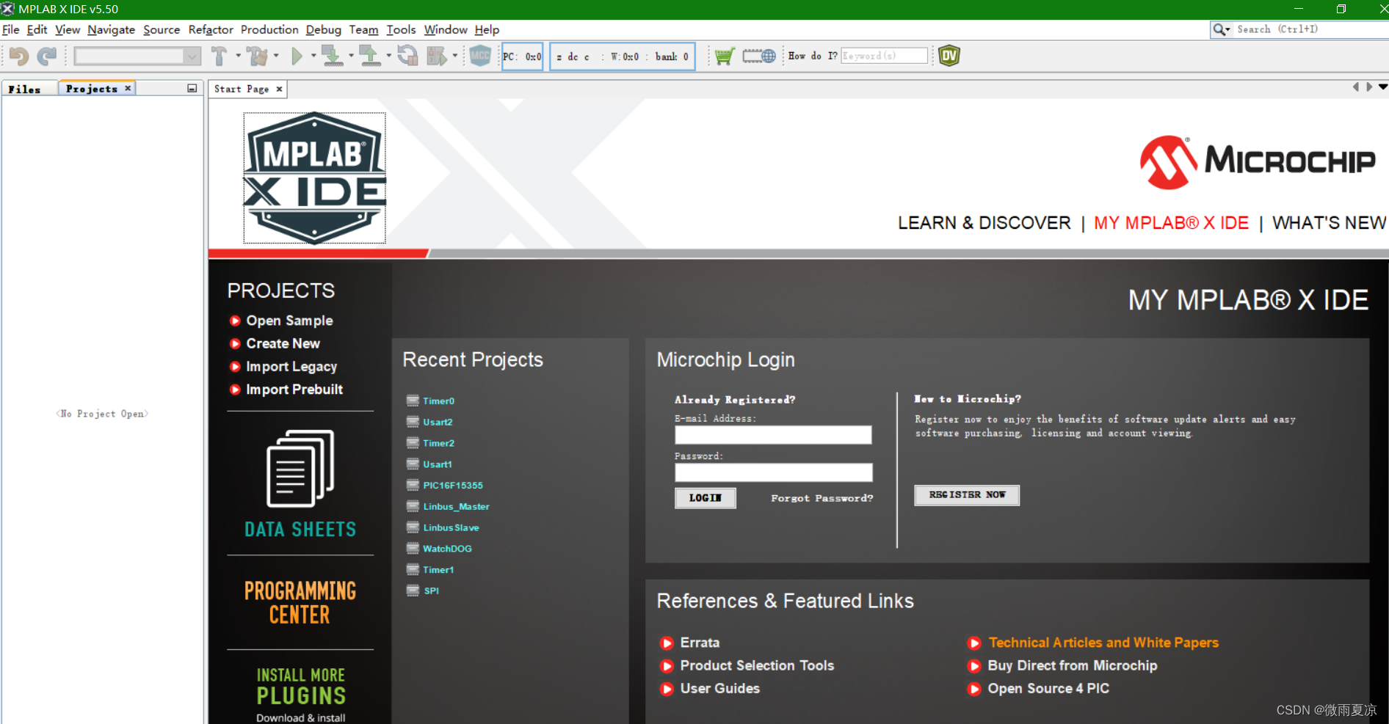Screen dimensions: 1389x724
Task: Click the Timer0 project chip icon
Action: pyautogui.click(x=413, y=401)
